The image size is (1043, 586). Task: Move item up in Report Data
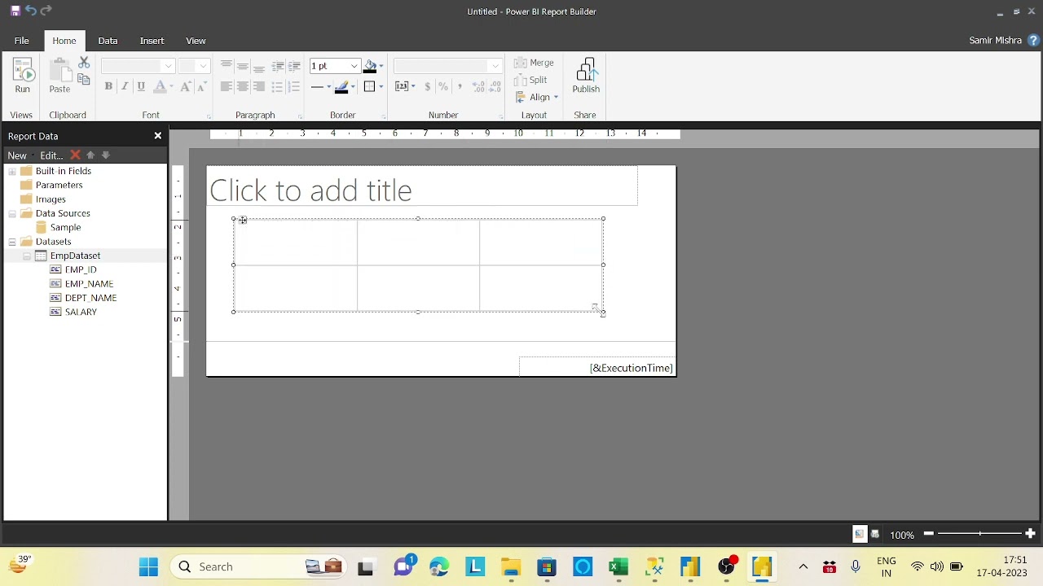tap(90, 155)
